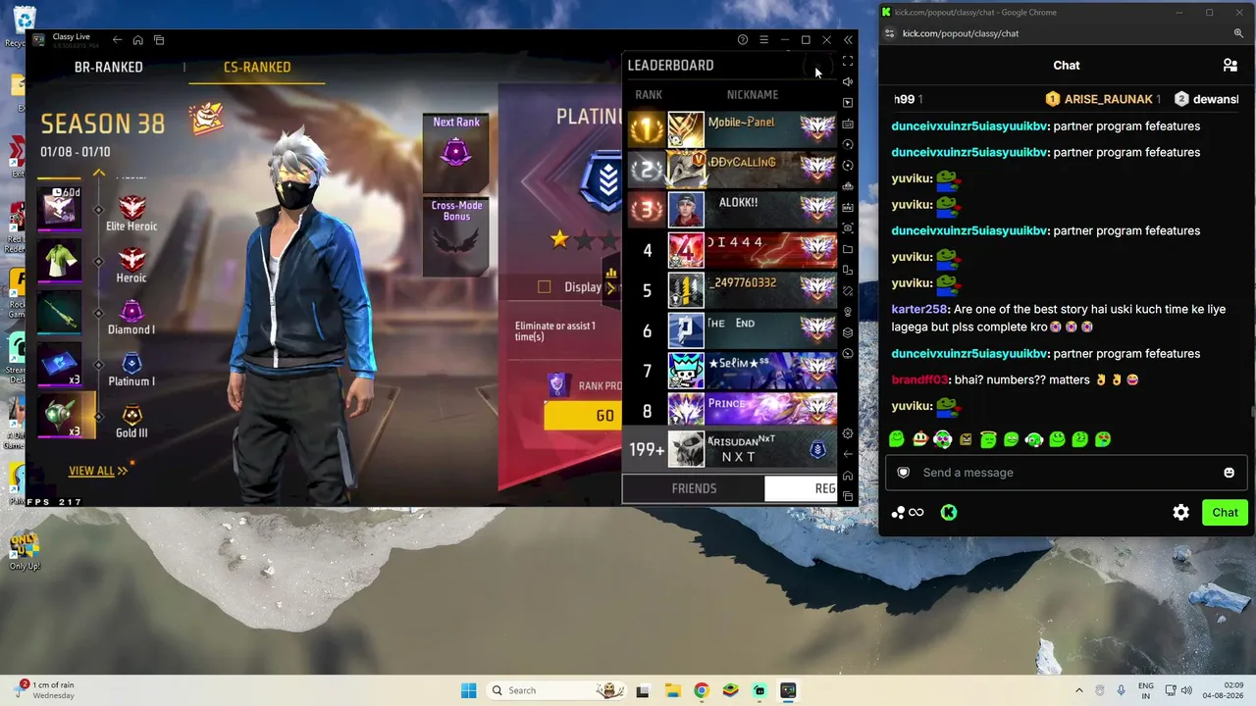Click The End leaderboard row

tap(732, 330)
